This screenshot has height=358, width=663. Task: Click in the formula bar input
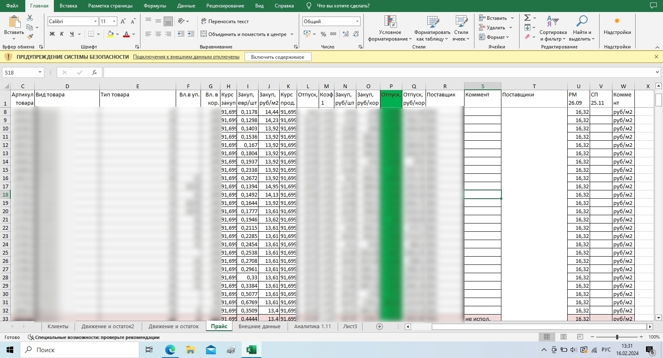379,72
